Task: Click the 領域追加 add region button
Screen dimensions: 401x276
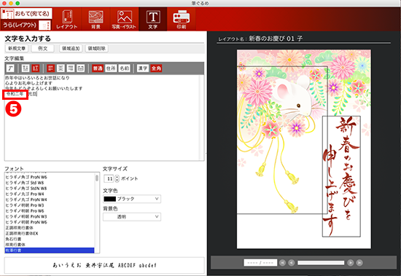Action: pos(71,48)
